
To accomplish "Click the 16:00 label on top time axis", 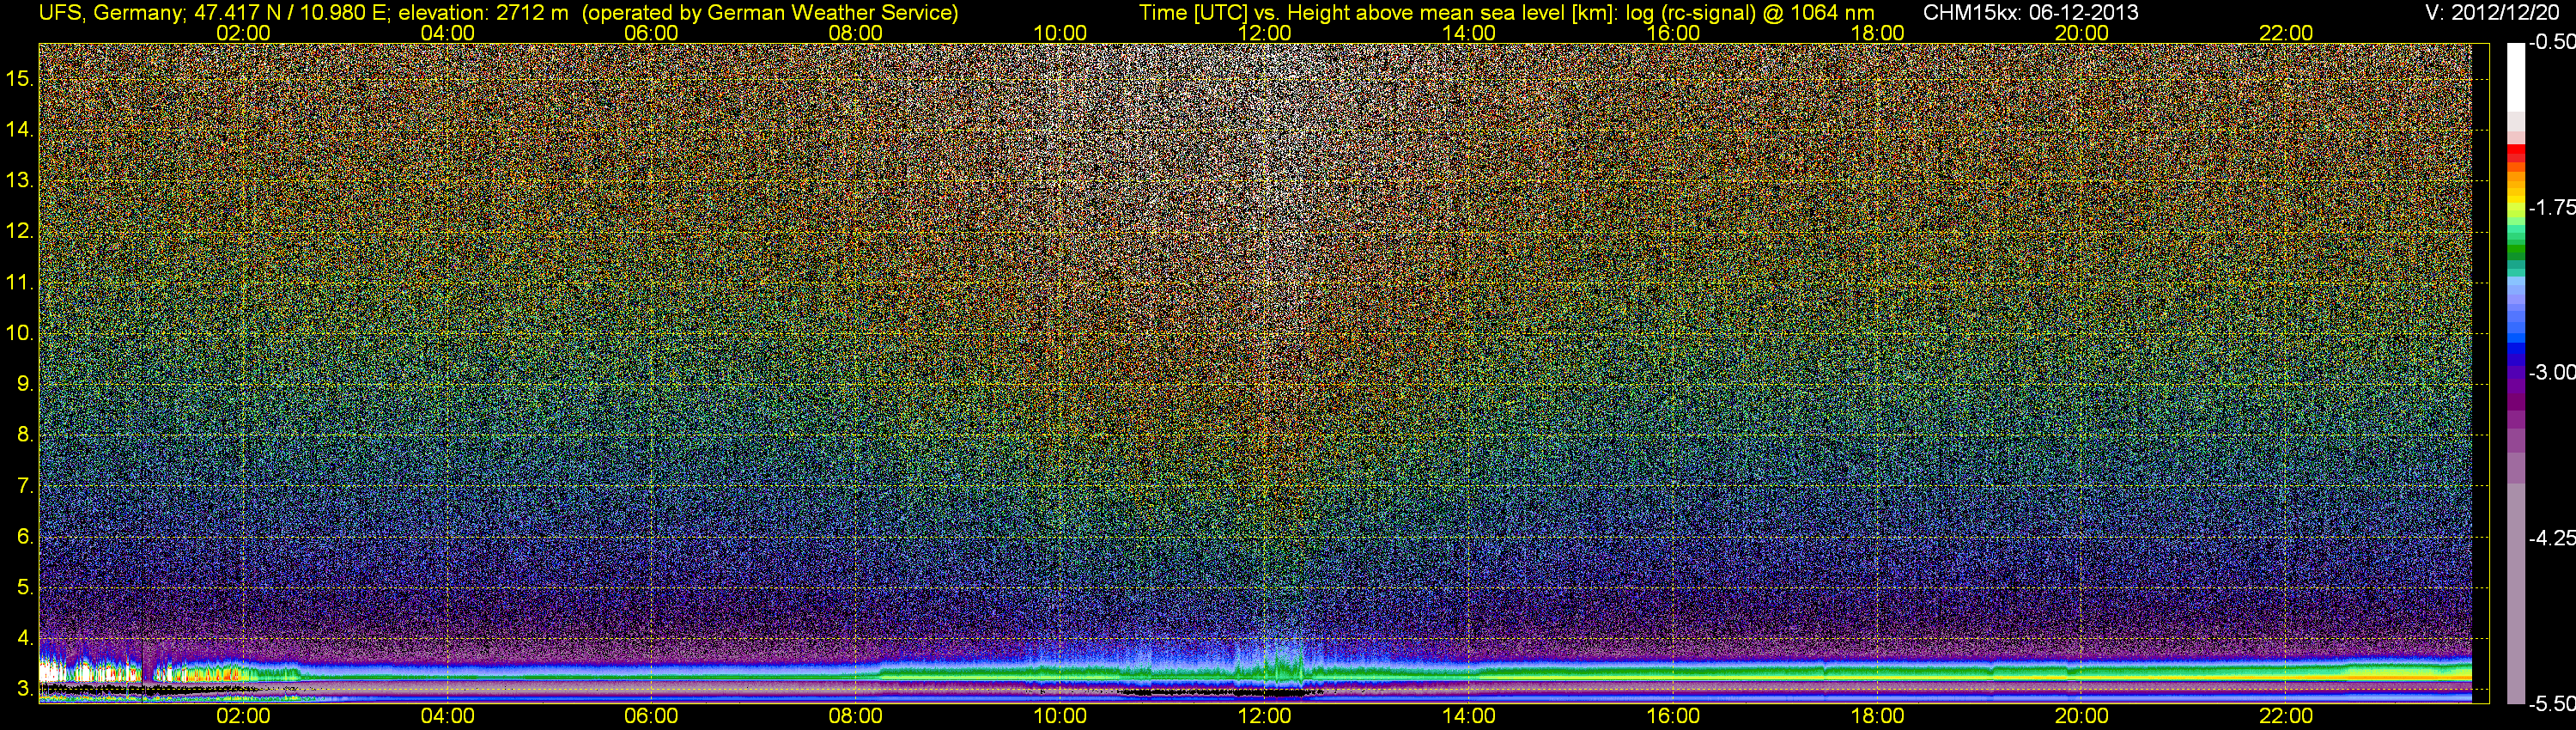I will (x=1673, y=33).
